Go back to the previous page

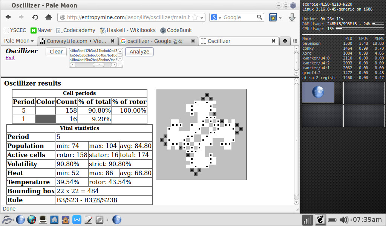click(x=8, y=17)
